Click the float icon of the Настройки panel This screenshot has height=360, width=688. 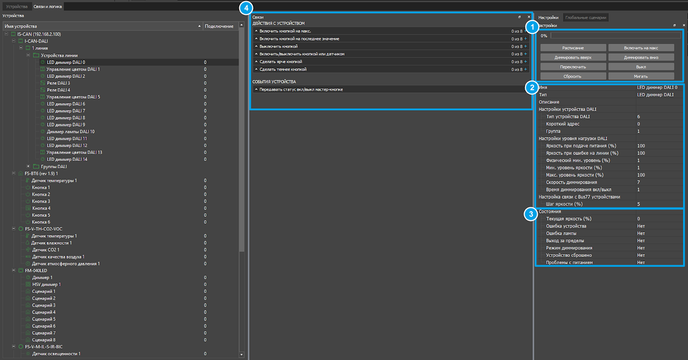[674, 25]
